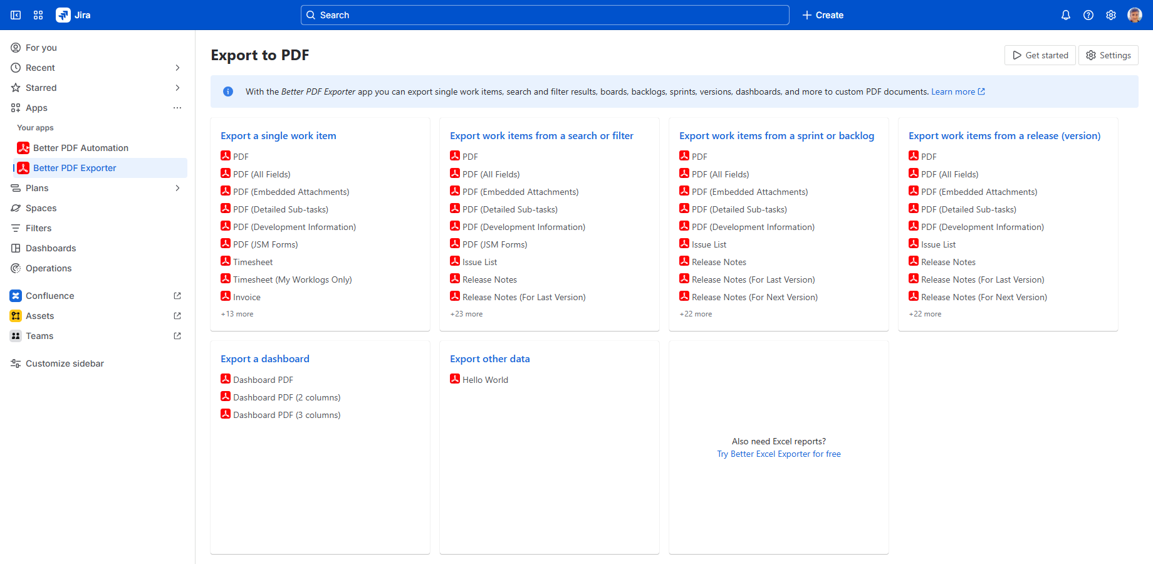Expand the Plans menu chevron
This screenshot has height=564, width=1153.
pos(177,188)
